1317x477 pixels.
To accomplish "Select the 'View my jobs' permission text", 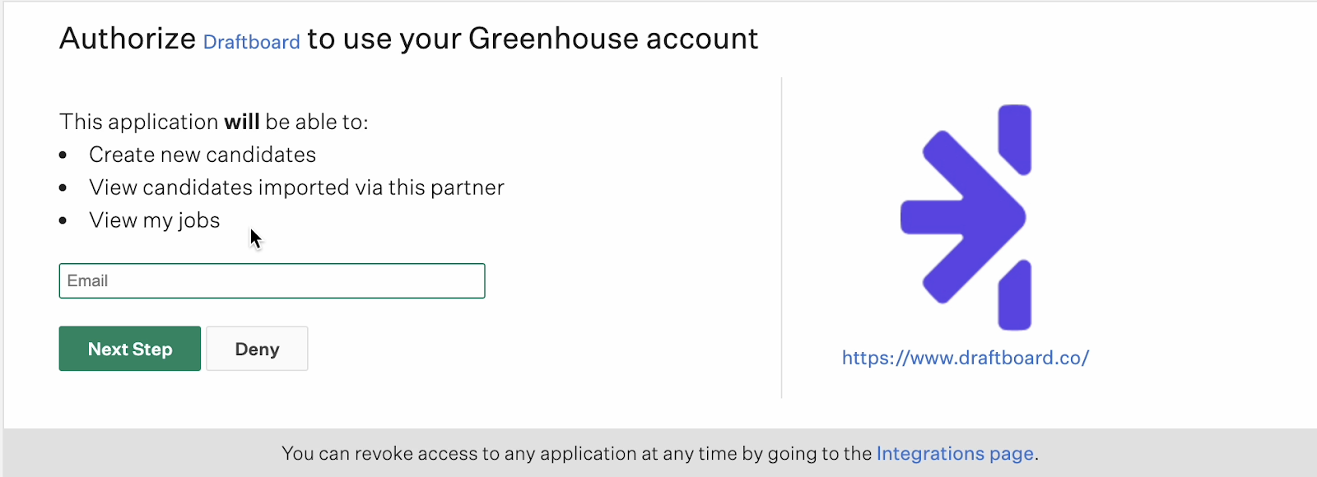I will [x=155, y=220].
